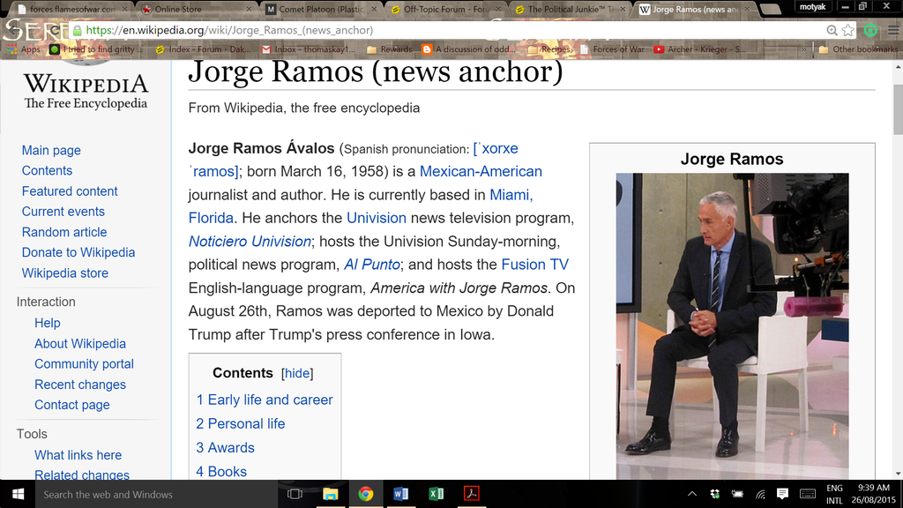
Task: Open the 'Forces of War' bookmark
Action: pos(612,49)
